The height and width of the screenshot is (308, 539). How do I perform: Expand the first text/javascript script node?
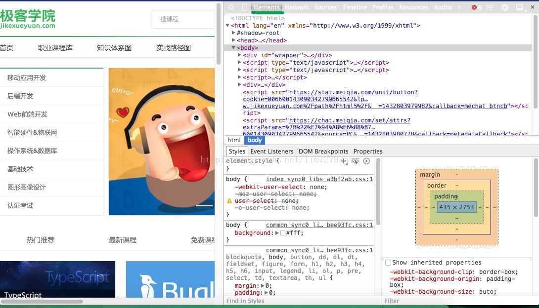(240, 62)
